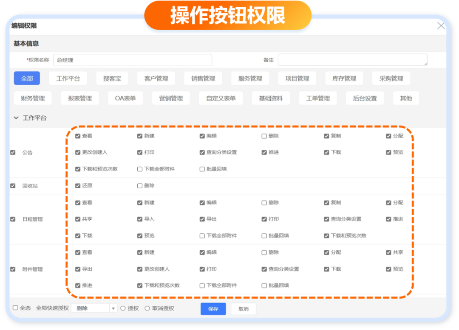Check the 全选 checkbox at the bottom
Screen dimensions: 459x330
point(15,308)
